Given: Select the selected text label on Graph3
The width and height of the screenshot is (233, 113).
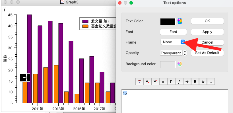Looking at the screenshot, I should point(25,77).
